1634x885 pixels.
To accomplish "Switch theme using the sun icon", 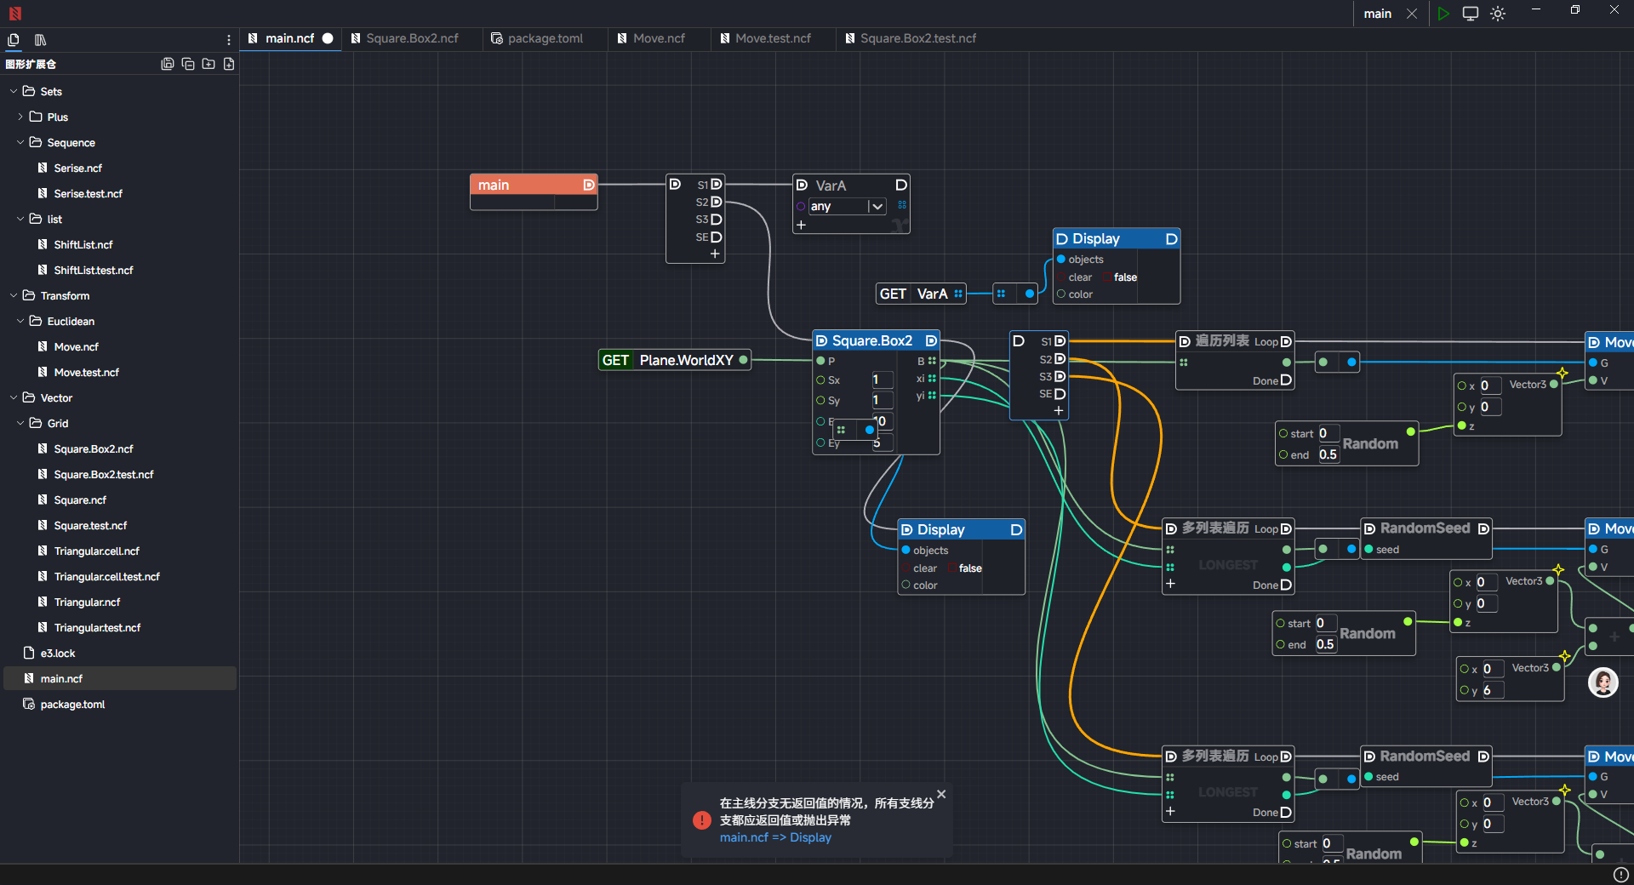I will tap(1498, 14).
